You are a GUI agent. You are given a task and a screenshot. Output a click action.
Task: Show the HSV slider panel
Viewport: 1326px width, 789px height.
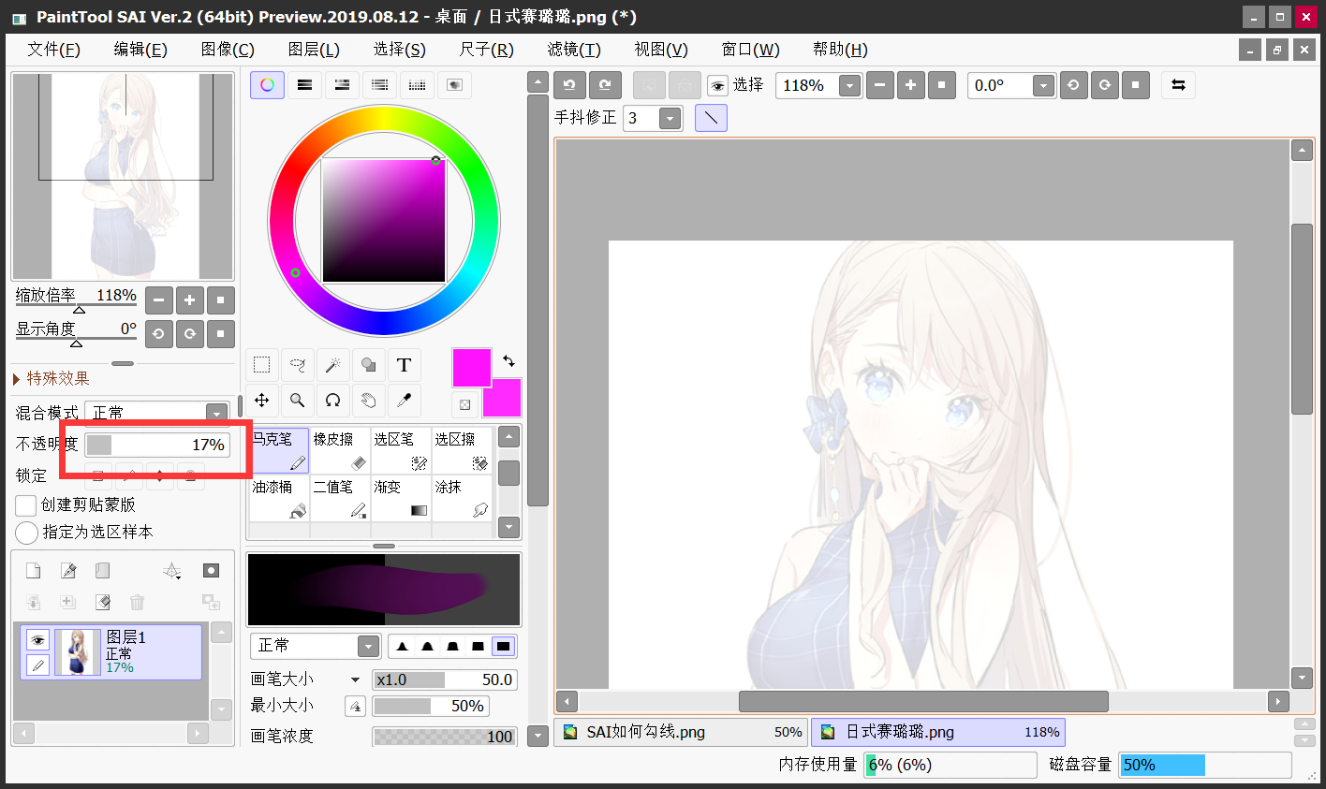point(342,85)
